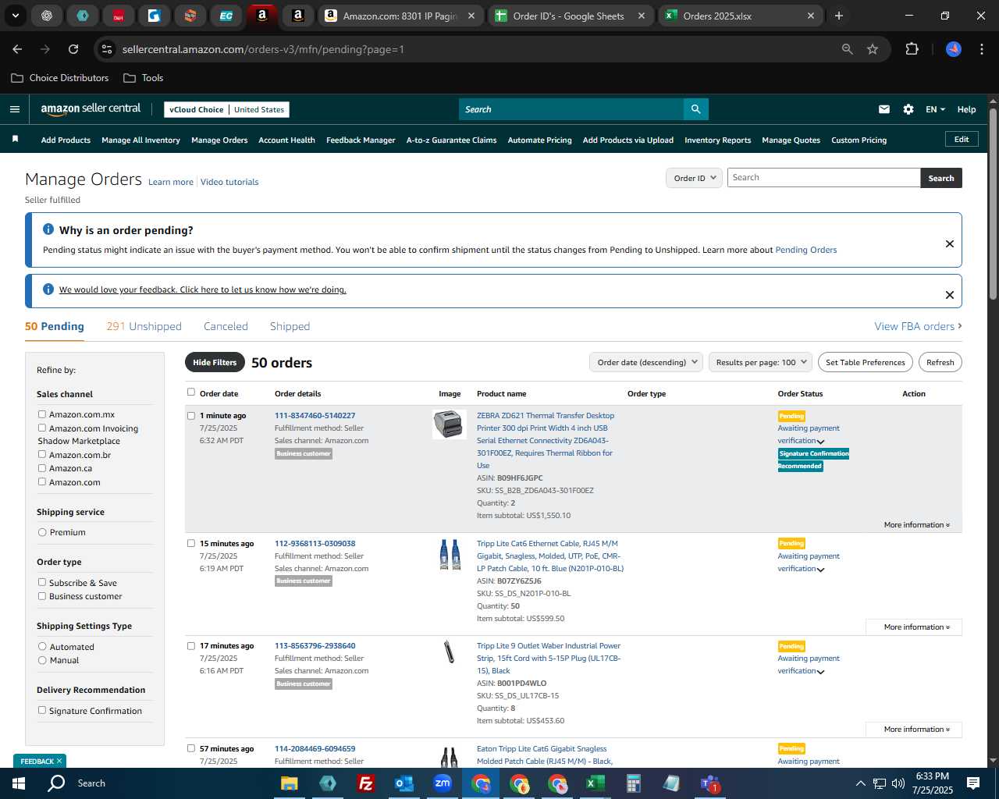Switch to the Canceled orders tab
This screenshot has height=799, width=999.
click(x=226, y=326)
